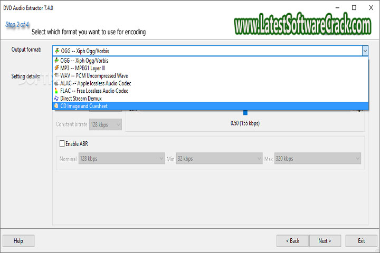Viewport: 380px width, 253px height.
Task: Click the Exit button
Action: 362,241
